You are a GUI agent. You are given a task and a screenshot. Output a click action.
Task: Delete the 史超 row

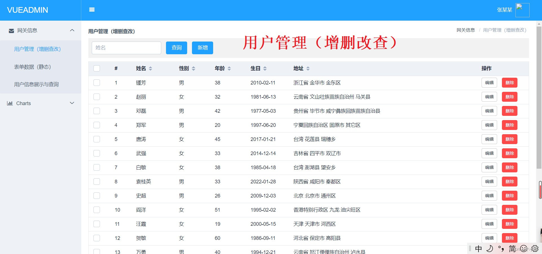510,196
